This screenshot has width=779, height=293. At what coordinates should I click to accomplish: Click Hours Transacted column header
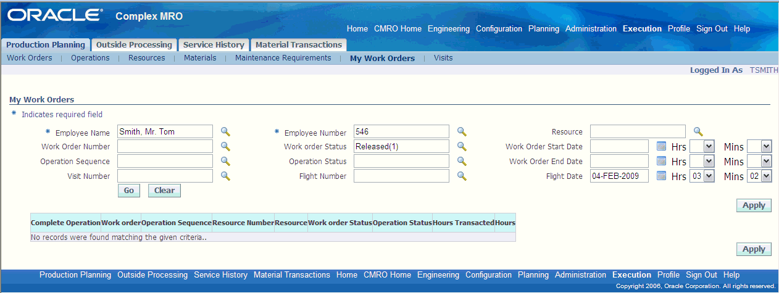(x=464, y=223)
